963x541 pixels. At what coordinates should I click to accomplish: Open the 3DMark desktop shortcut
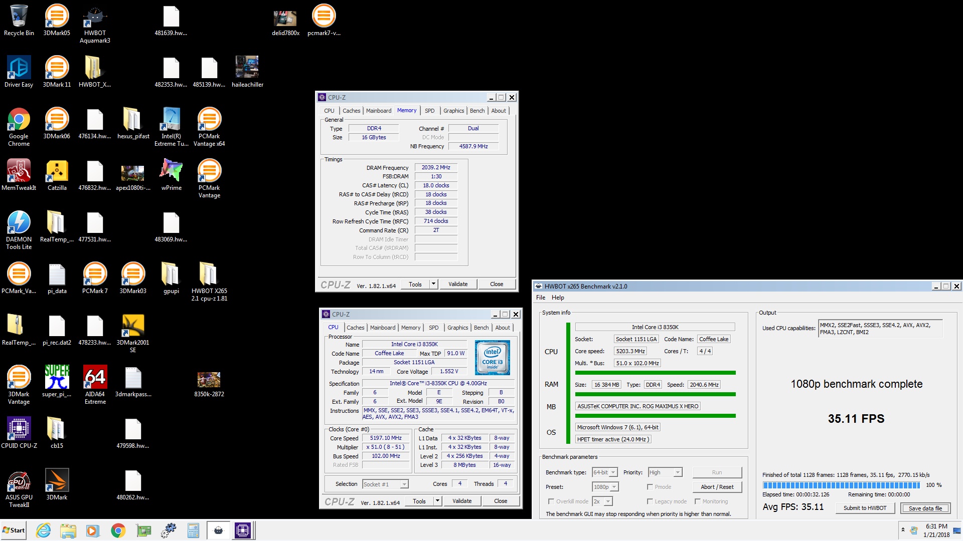57,484
